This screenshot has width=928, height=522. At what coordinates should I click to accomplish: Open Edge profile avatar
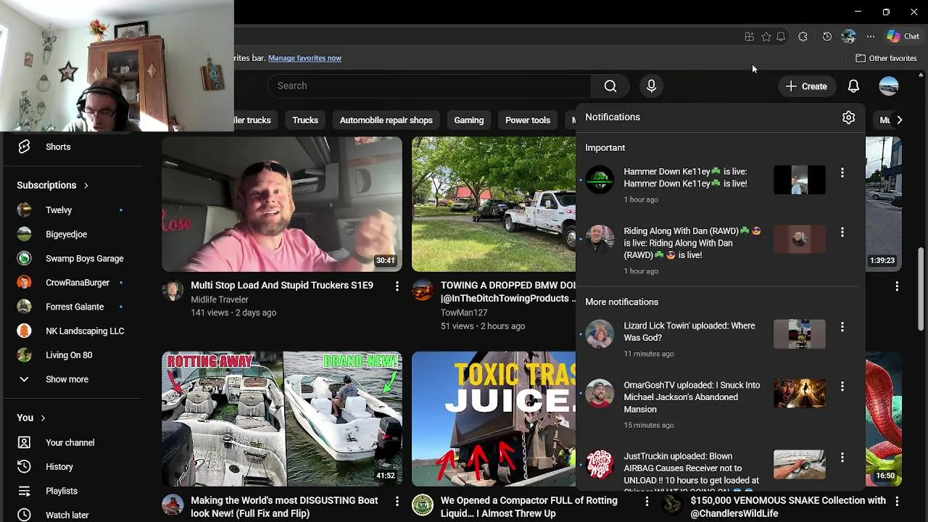click(x=848, y=36)
